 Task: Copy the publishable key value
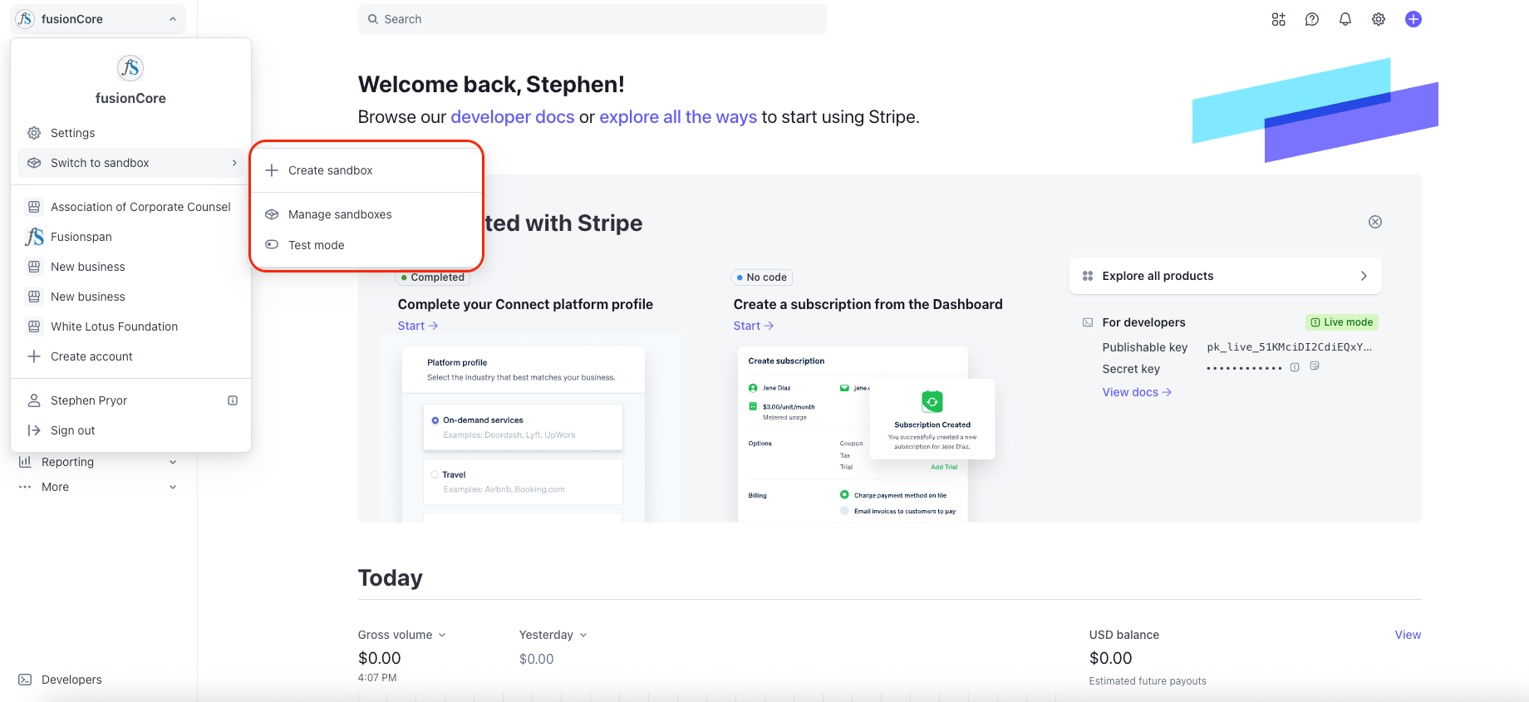[1290, 347]
